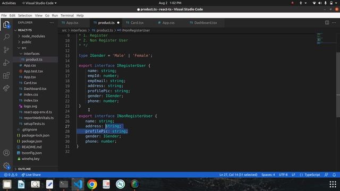The height and width of the screenshot is (191, 340).
Task: Open tsconfig.json in the explorer
Action: click(32, 153)
